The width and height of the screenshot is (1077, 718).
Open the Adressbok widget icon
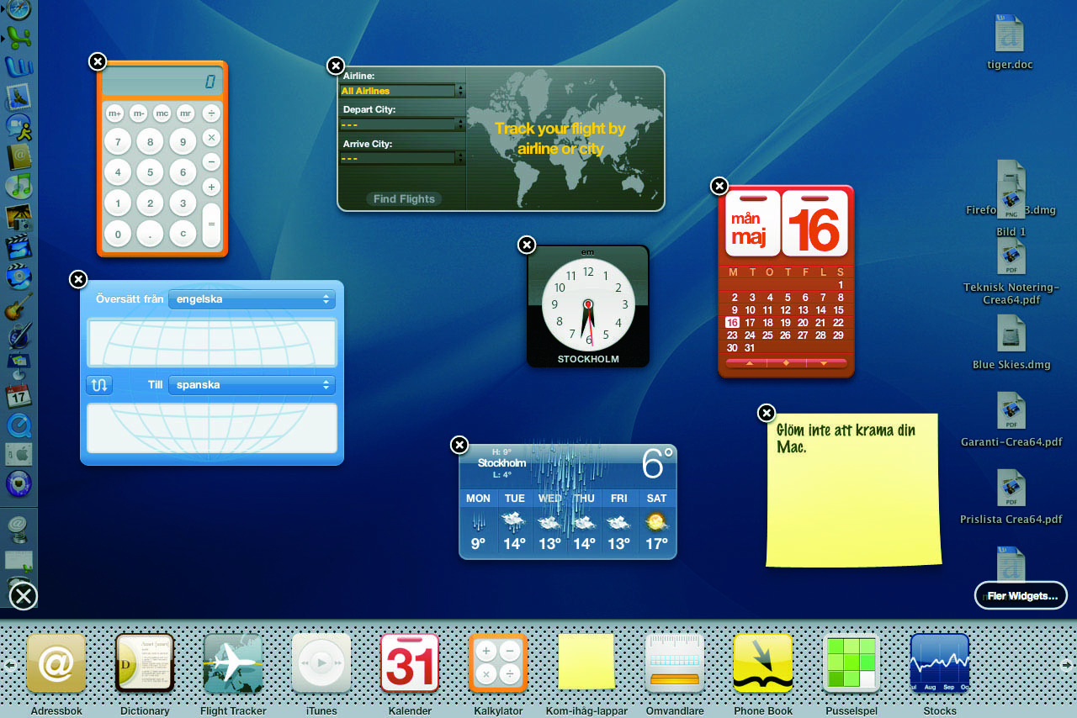coord(56,663)
